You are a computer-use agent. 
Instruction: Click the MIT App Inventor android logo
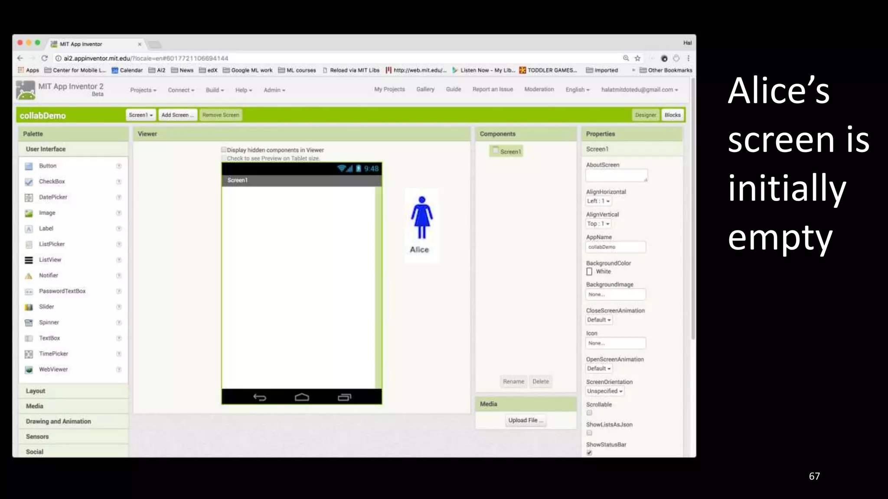pyautogui.click(x=26, y=90)
